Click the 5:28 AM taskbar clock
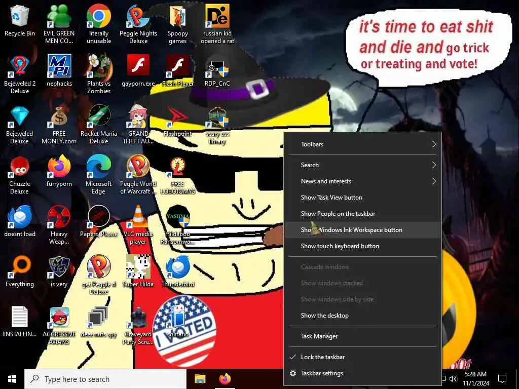519x389 pixels. [475, 379]
